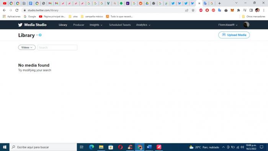Click the Twitter bird Media Studio logo

[x=32, y=25]
